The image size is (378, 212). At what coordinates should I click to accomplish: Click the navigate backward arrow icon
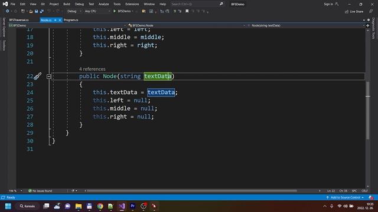(8, 11)
